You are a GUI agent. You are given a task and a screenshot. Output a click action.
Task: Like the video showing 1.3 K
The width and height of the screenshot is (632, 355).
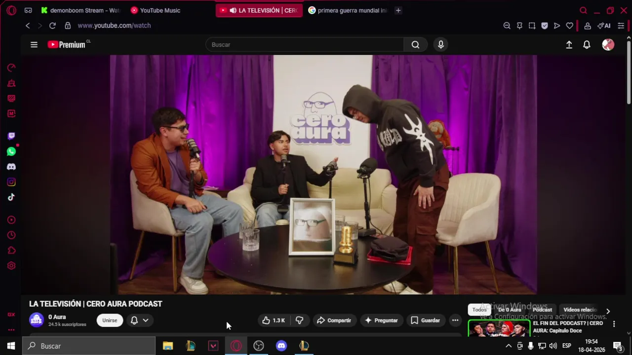(273, 320)
